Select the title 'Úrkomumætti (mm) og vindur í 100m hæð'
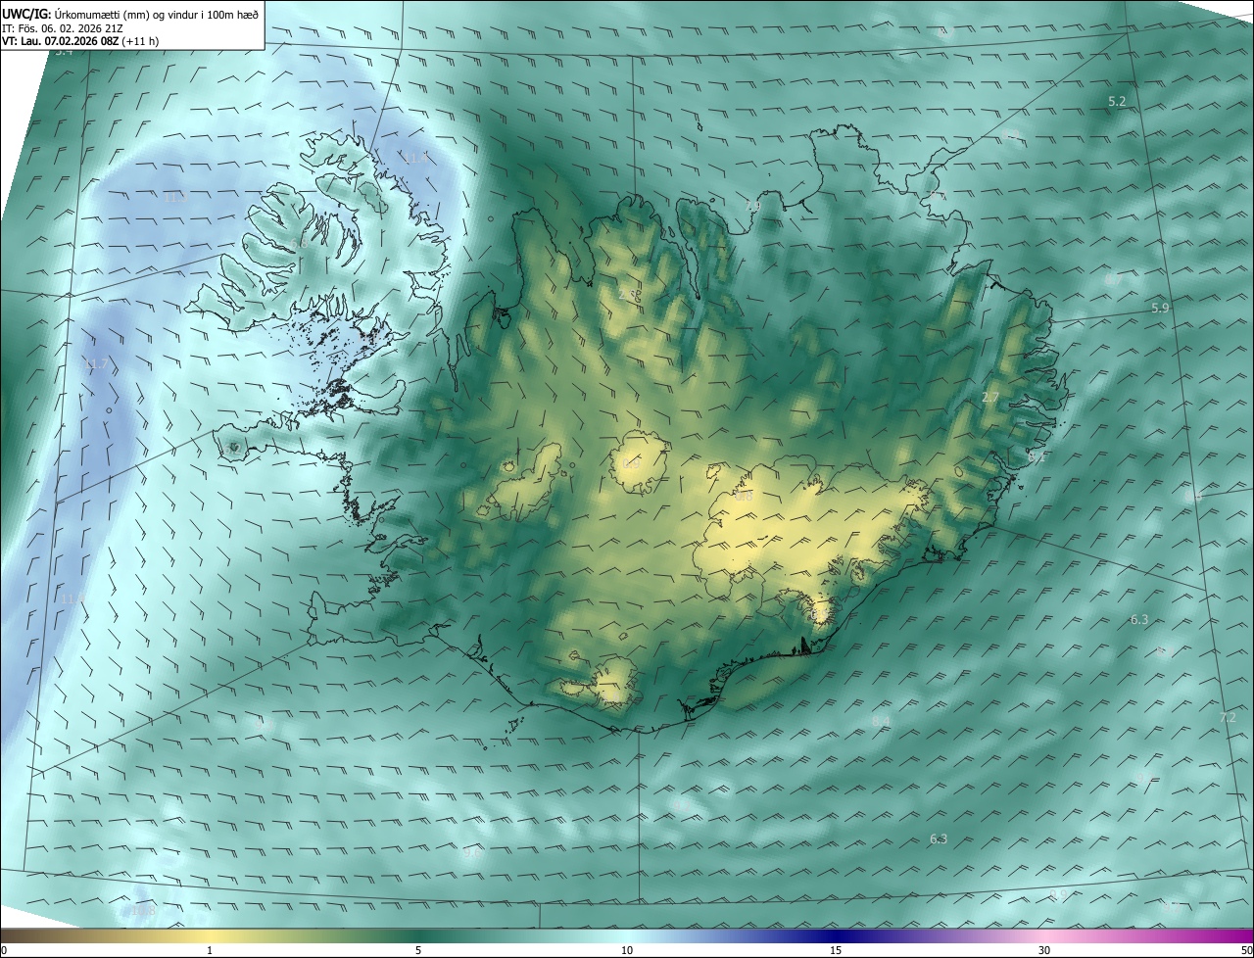The image size is (1254, 958). coord(157,14)
